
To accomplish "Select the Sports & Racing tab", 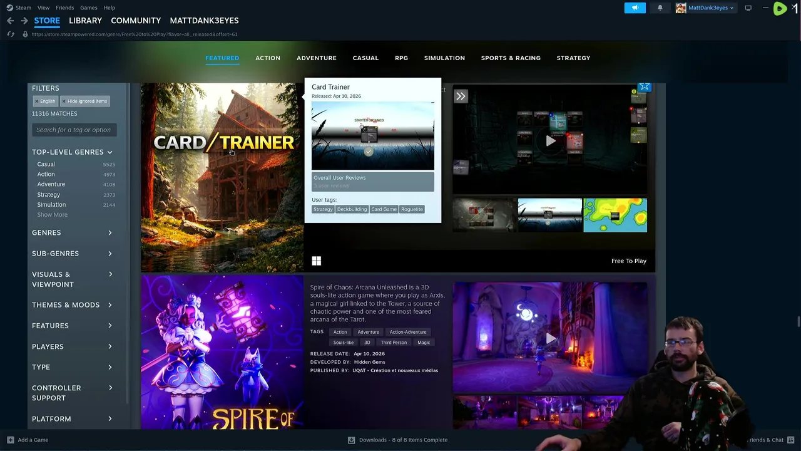I will tap(511, 58).
